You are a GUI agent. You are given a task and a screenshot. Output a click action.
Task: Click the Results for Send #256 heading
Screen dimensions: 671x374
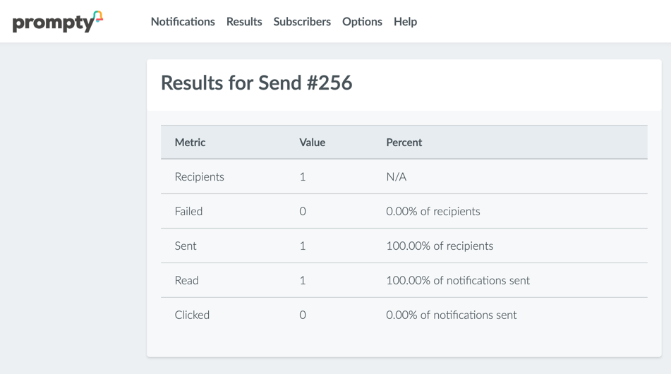pos(256,83)
